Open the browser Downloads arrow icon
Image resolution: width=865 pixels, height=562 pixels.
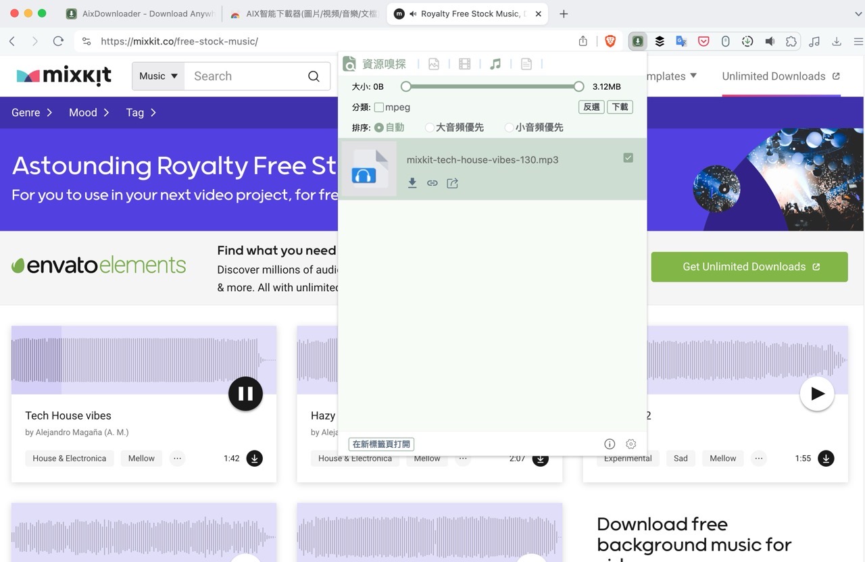[837, 41]
